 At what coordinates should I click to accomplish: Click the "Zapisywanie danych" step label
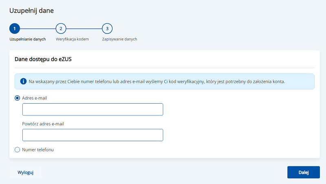[119, 39]
